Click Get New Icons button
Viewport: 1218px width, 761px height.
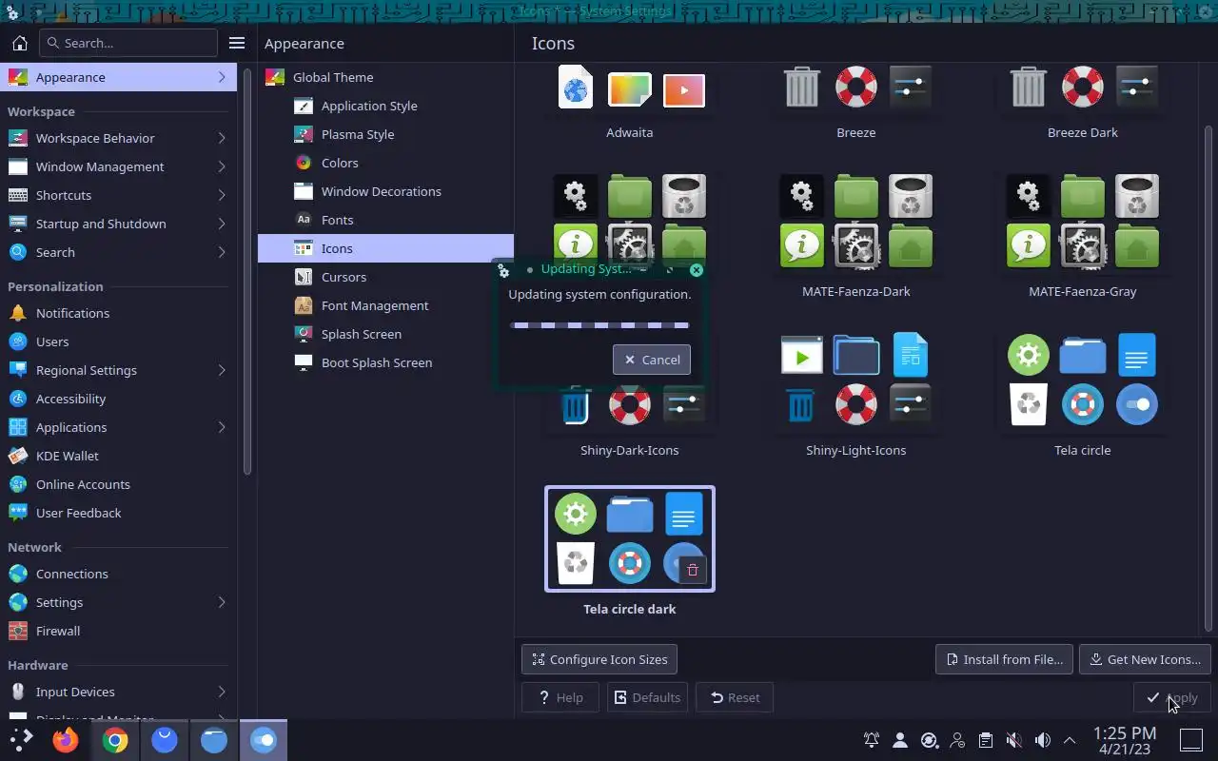point(1145,659)
